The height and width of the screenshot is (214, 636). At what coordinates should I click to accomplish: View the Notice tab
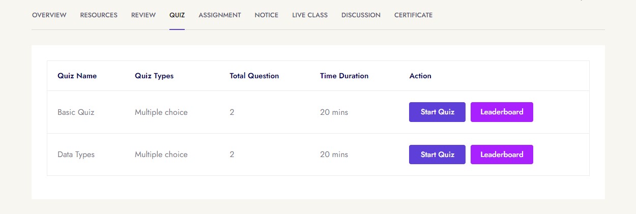coord(267,15)
